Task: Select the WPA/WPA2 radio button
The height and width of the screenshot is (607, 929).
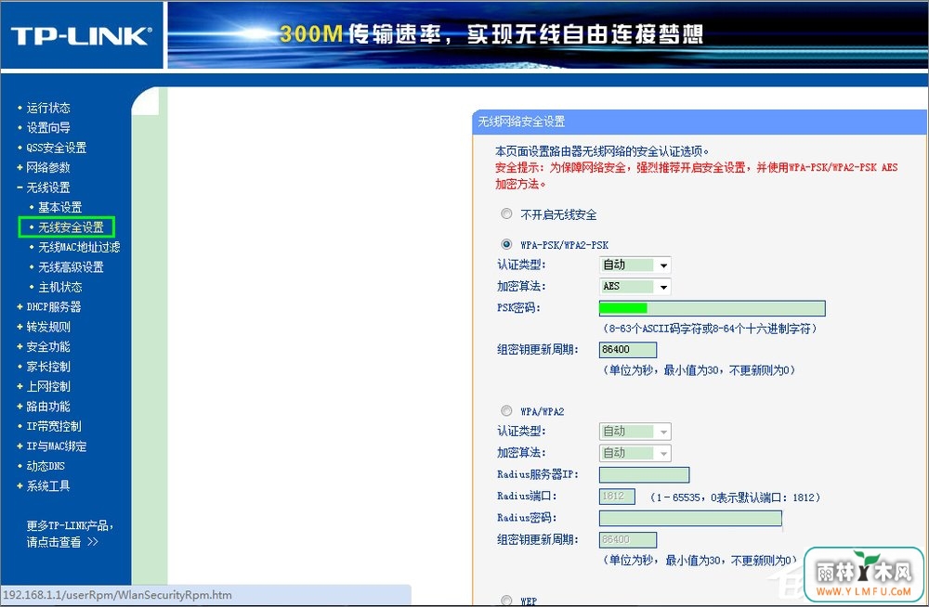Action: tap(506, 410)
